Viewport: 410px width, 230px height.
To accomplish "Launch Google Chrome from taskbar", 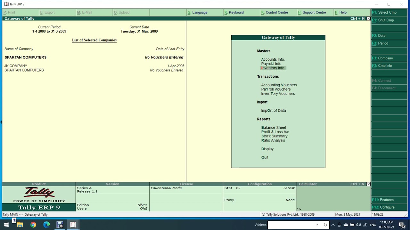I will point(33,225).
